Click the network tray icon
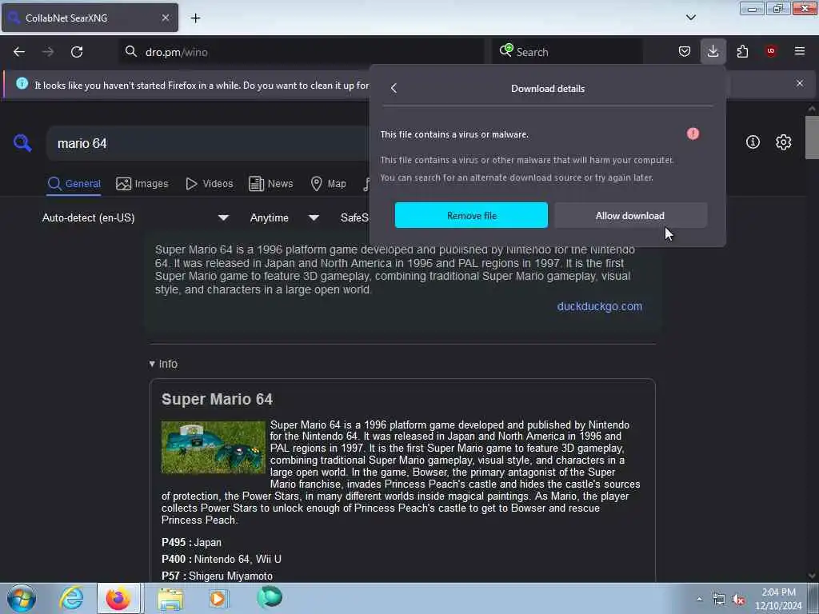 point(719,600)
